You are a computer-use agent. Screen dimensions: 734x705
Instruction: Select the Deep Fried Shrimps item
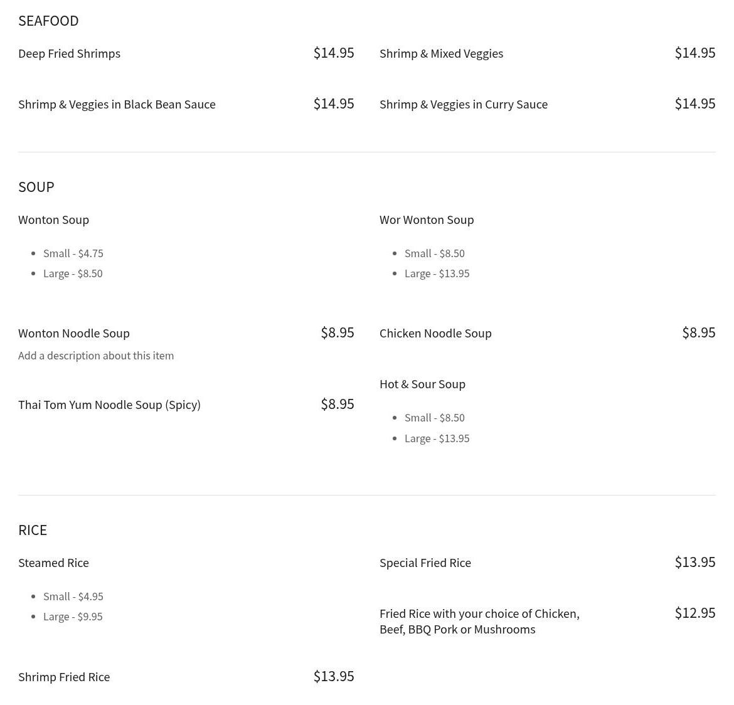click(69, 54)
